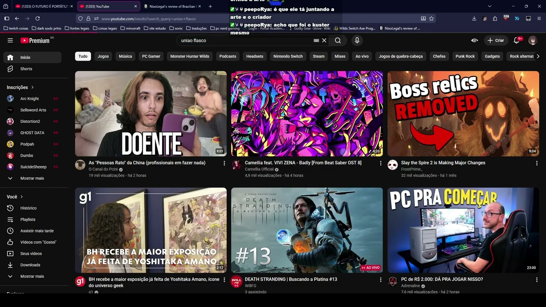Expand the Inscrições section arrow
The image size is (546, 307).
click(x=32, y=87)
